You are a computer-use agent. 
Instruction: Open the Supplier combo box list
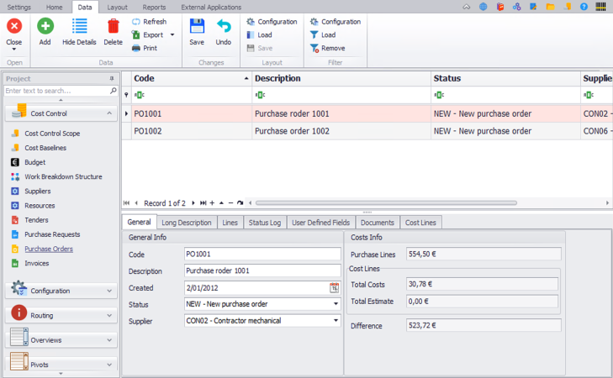coord(336,321)
